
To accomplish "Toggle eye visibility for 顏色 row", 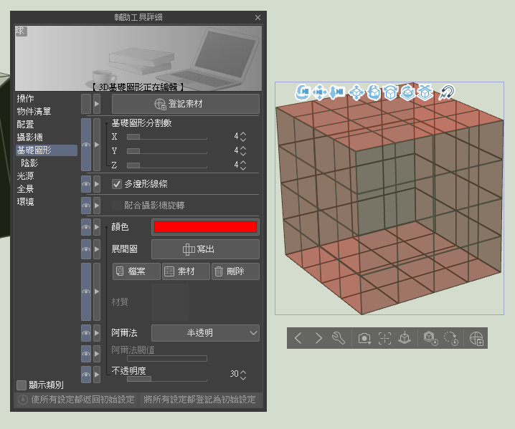I will click(86, 227).
